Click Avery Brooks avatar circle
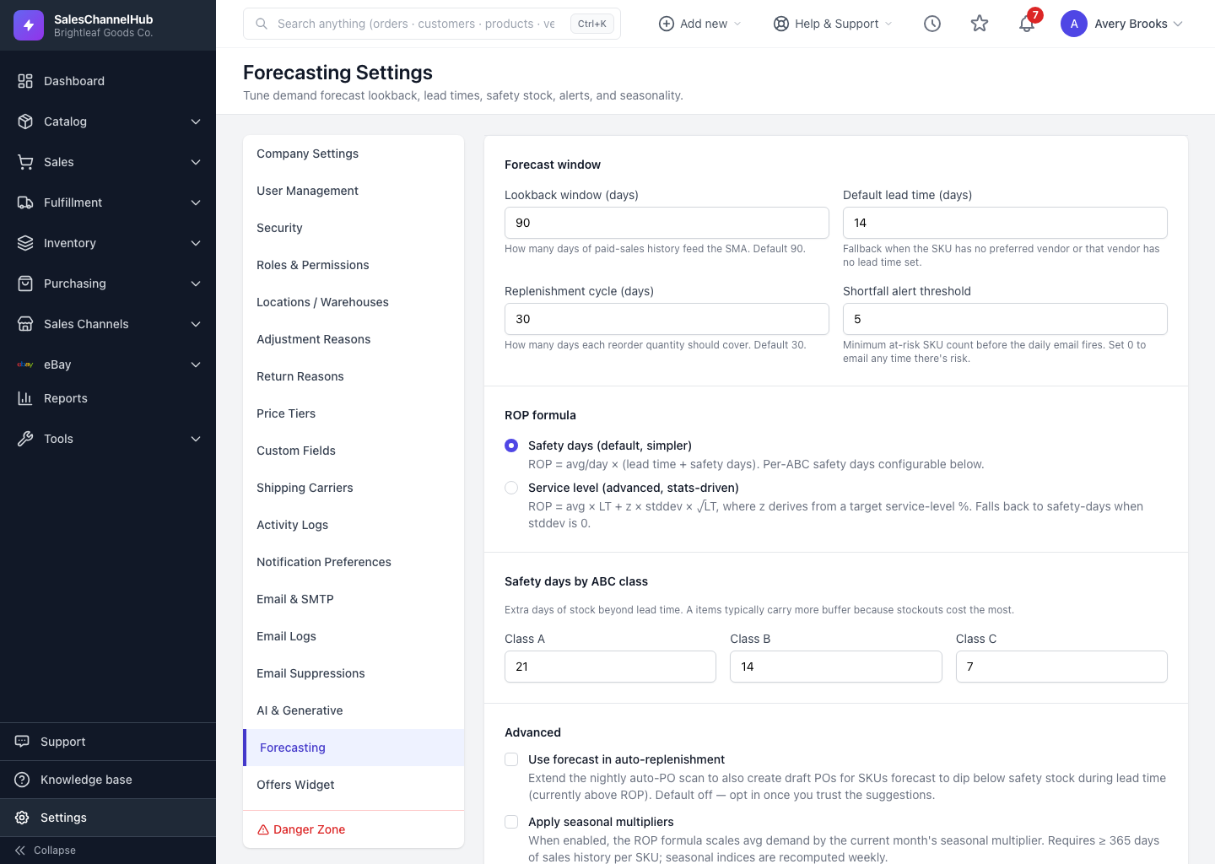This screenshot has width=1215, height=864. (1074, 24)
